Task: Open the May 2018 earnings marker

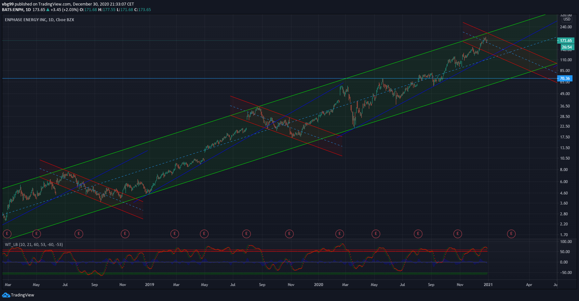Action: coord(37,234)
